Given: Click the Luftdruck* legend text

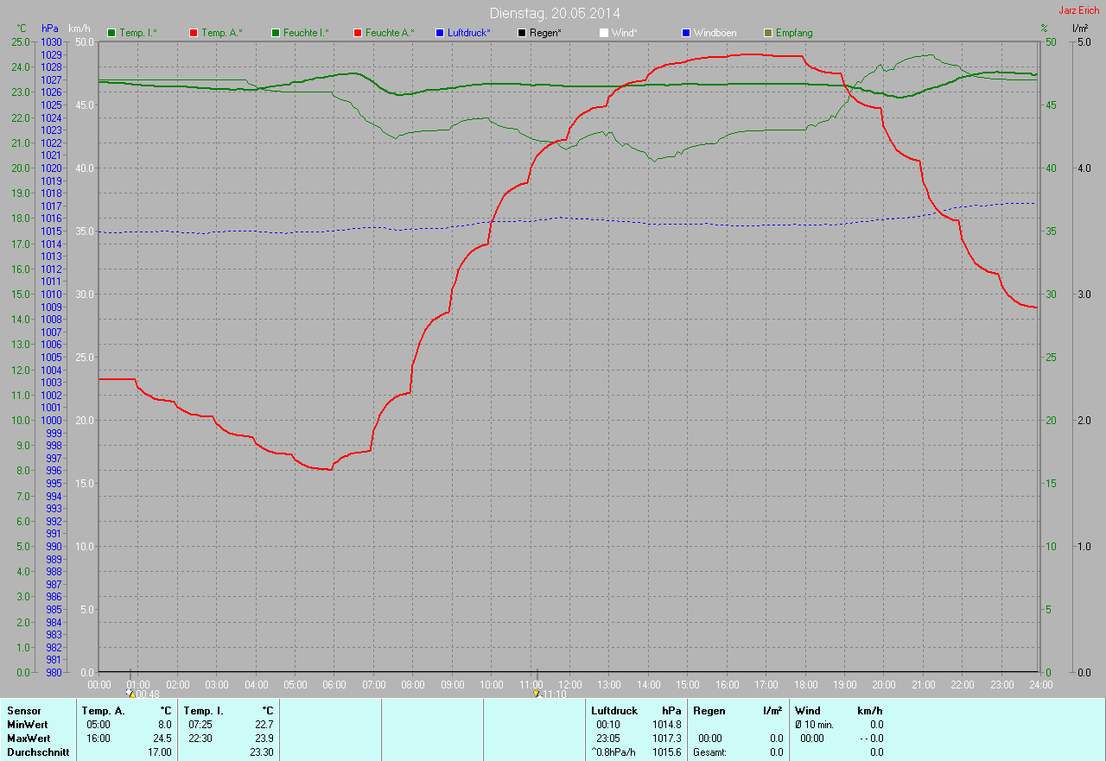Looking at the screenshot, I should [x=469, y=33].
